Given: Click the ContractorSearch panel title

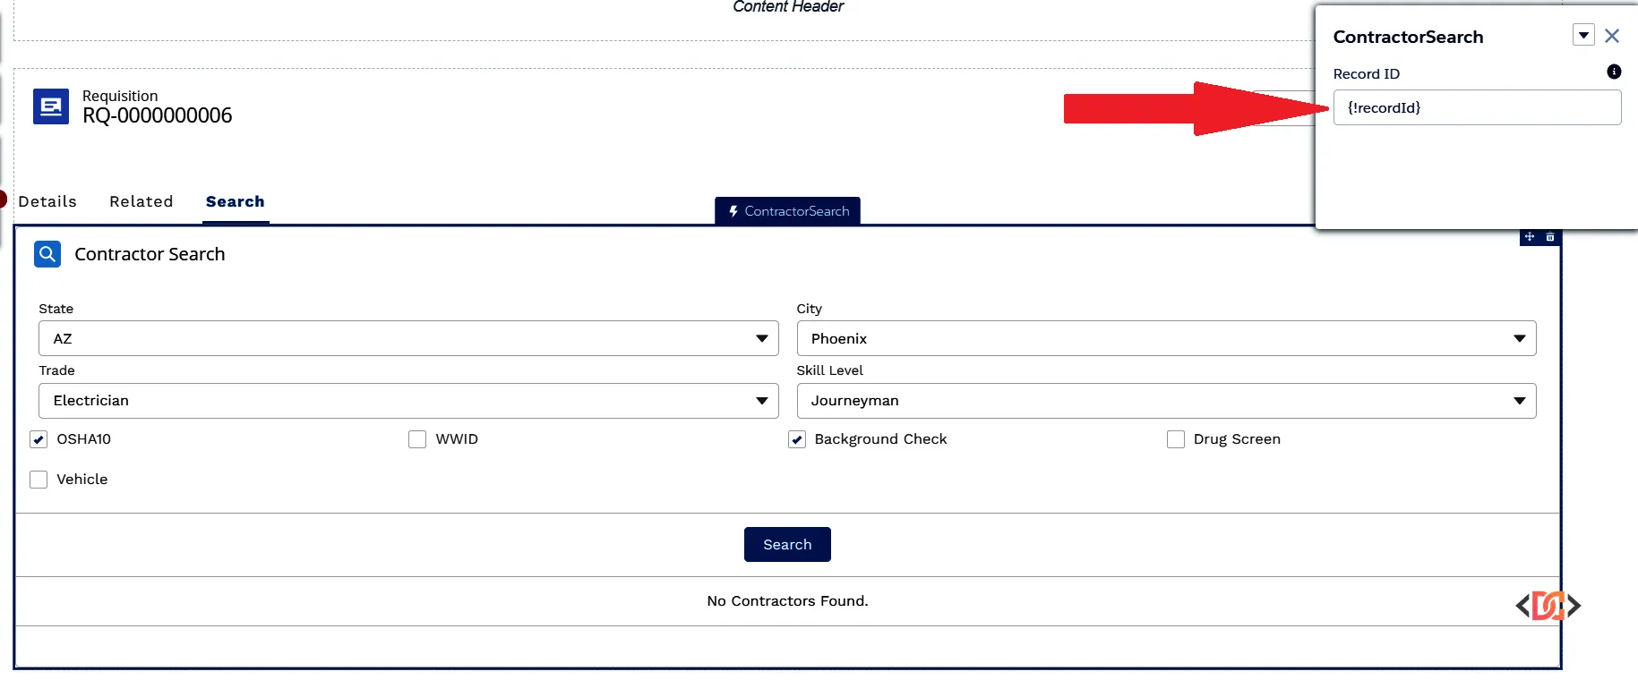Looking at the screenshot, I should pos(1408,37).
